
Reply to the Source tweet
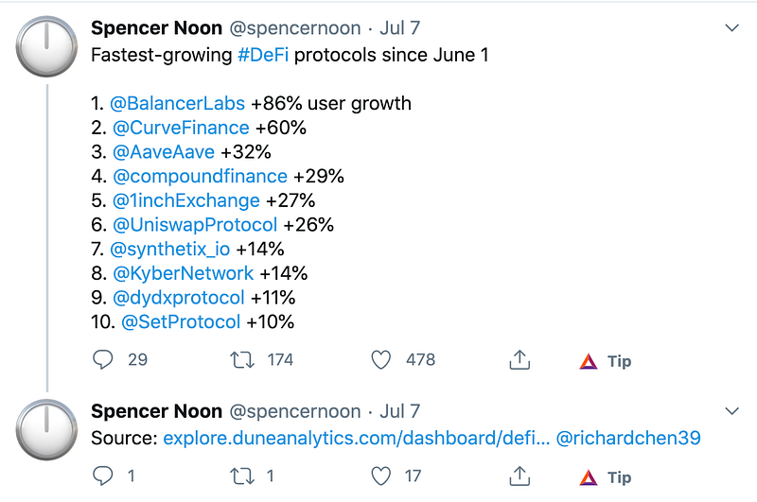tap(104, 476)
